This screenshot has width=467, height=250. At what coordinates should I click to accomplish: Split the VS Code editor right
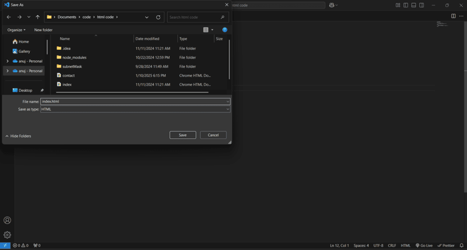[x=453, y=16]
